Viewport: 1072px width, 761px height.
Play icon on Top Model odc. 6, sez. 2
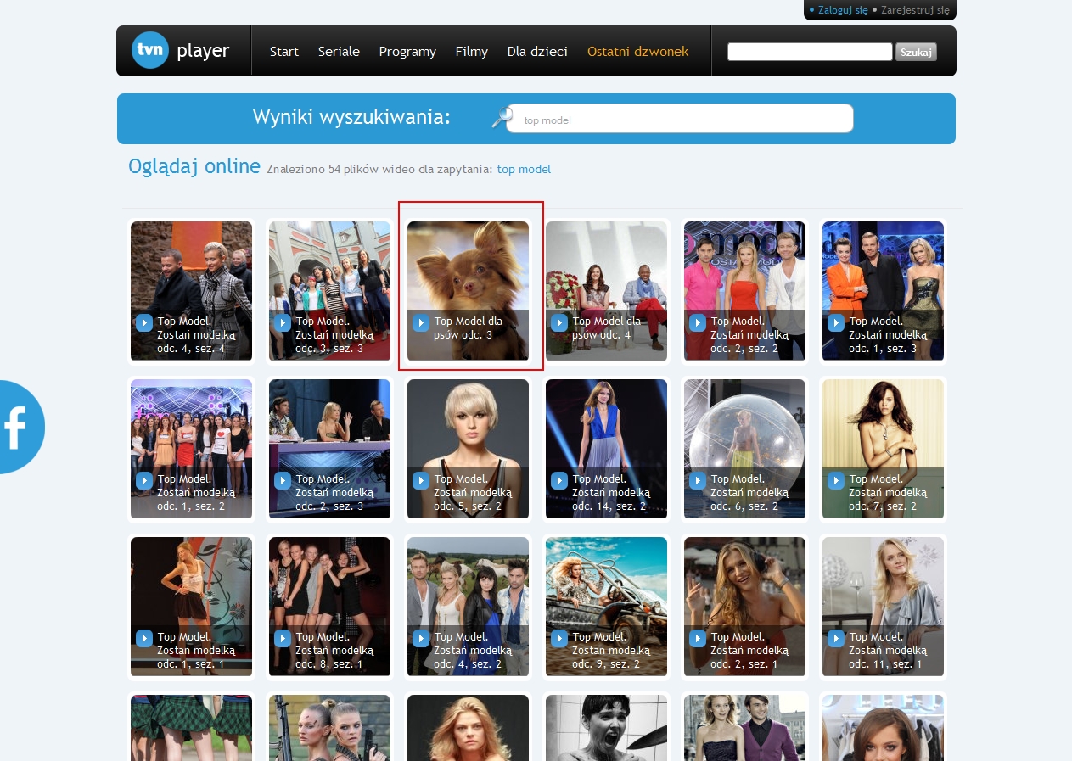pos(697,480)
